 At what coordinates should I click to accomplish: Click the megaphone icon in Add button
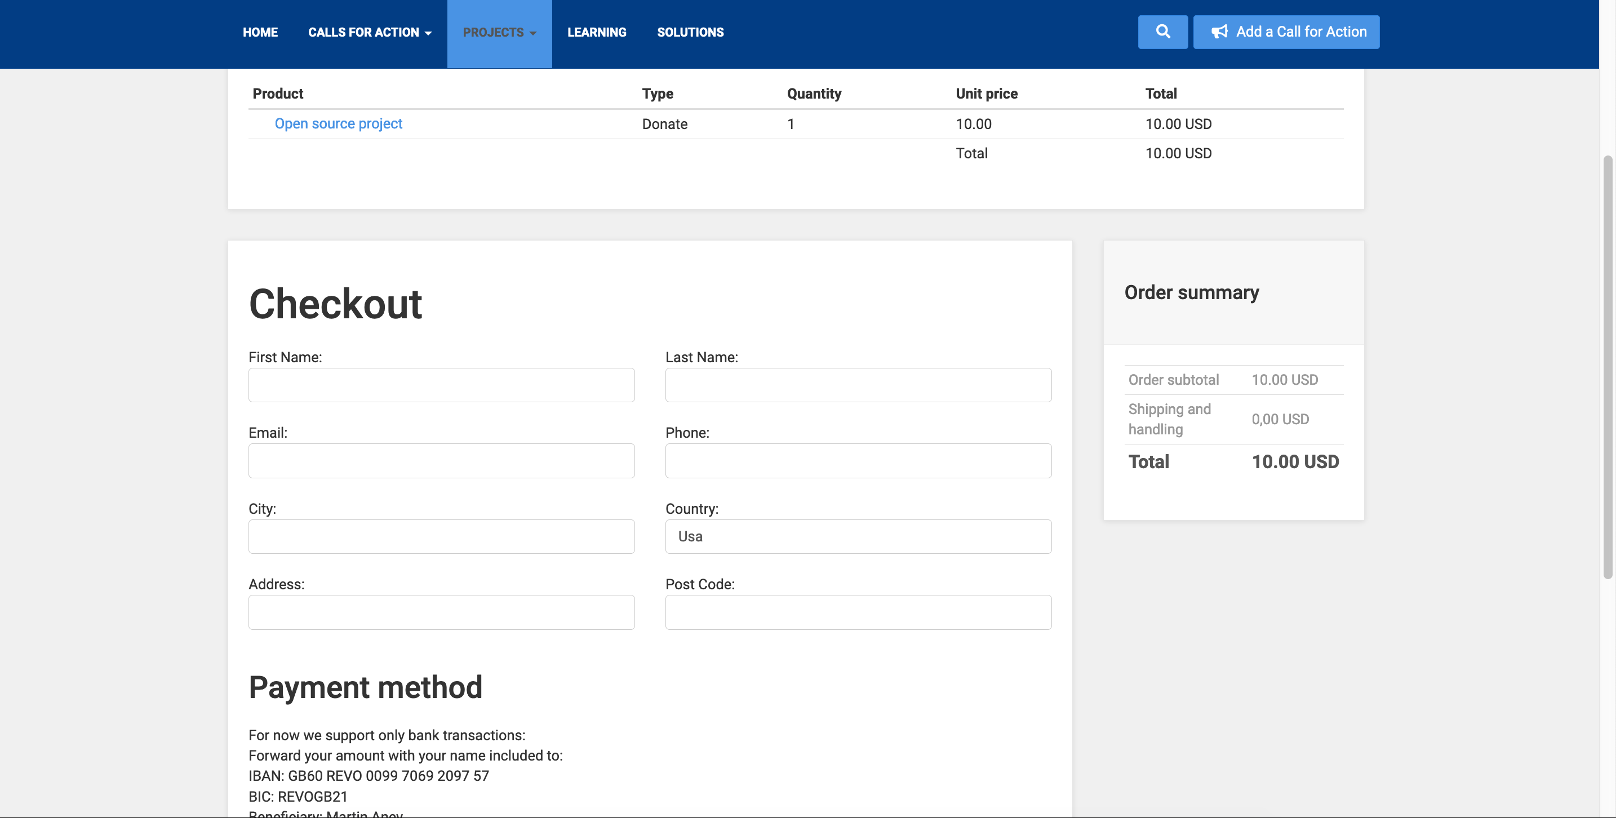[1219, 32]
